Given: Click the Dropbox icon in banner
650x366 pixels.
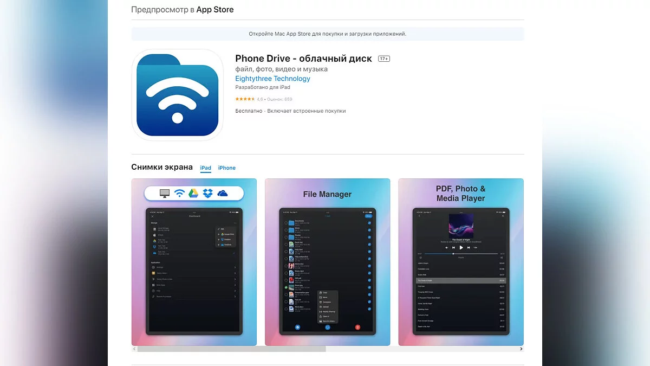Looking at the screenshot, I should (207, 193).
